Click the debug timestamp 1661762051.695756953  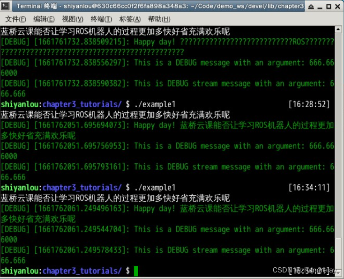(80, 146)
